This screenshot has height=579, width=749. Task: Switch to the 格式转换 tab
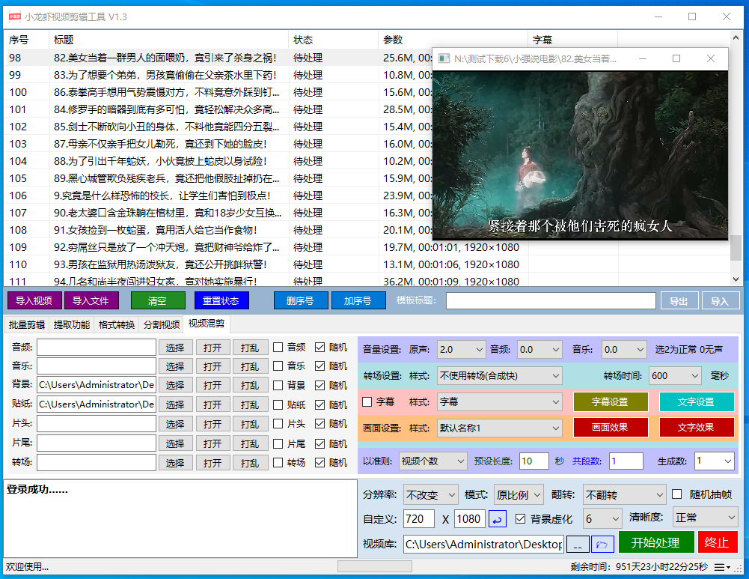pyautogui.click(x=117, y=324)
